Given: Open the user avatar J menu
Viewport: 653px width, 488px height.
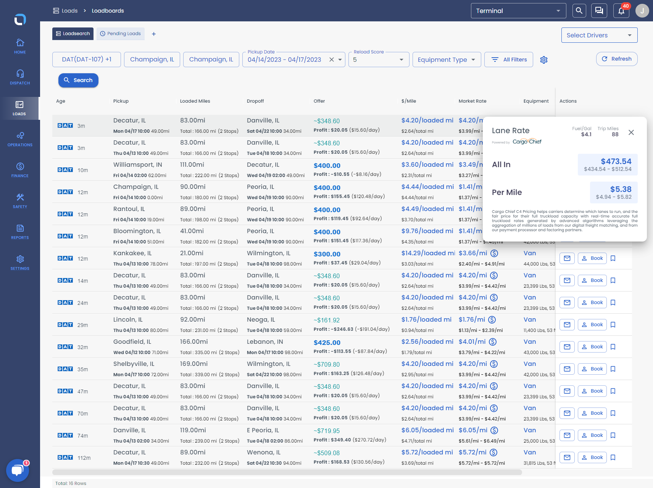Looking at the screenshot, I should 642,11.
